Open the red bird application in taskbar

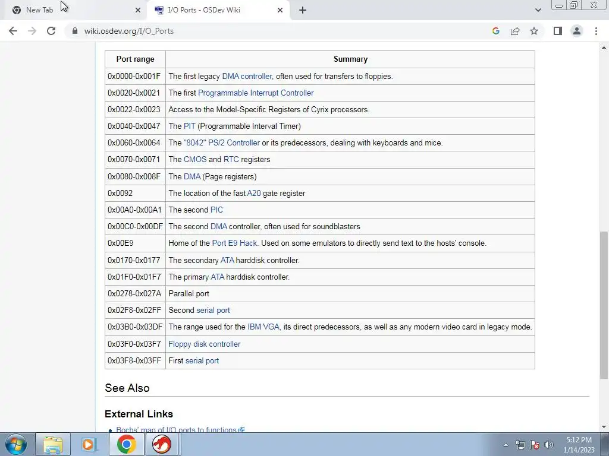[162, 444]
